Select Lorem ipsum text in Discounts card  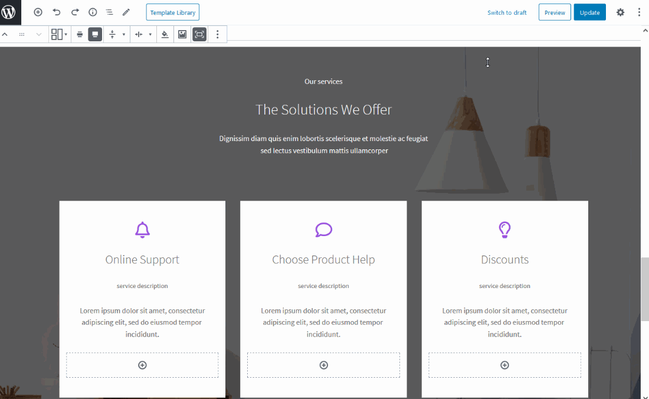coord(504,322)
